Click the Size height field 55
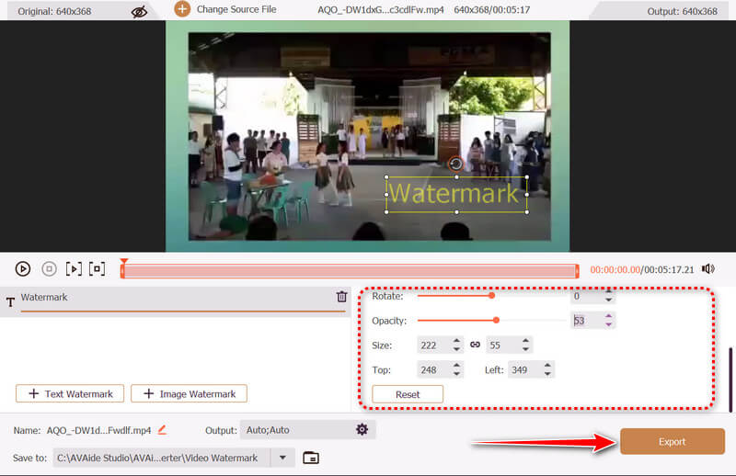Viewport: 736px width, 476px height. (503, 346)
